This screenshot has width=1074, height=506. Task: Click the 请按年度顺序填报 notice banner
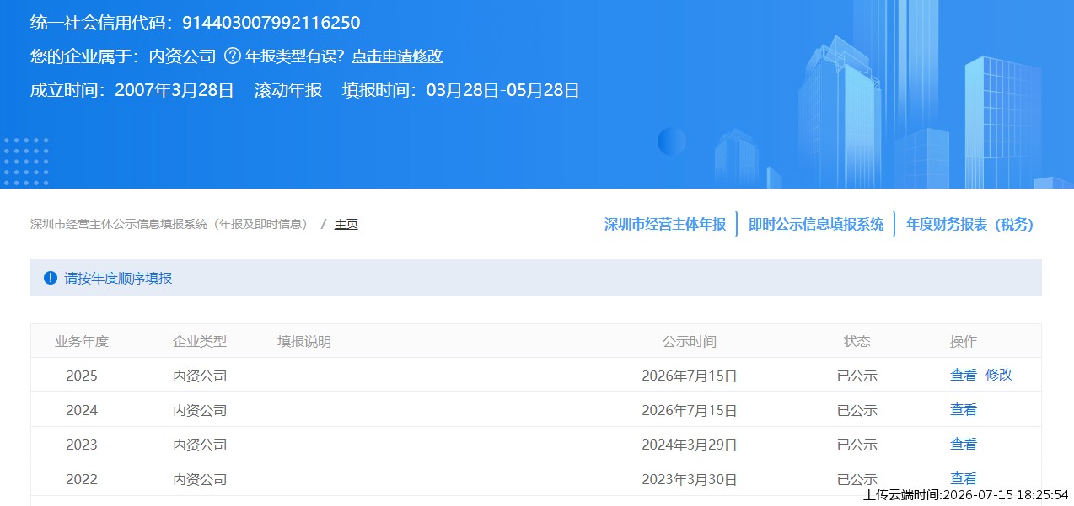click(536, 278)
